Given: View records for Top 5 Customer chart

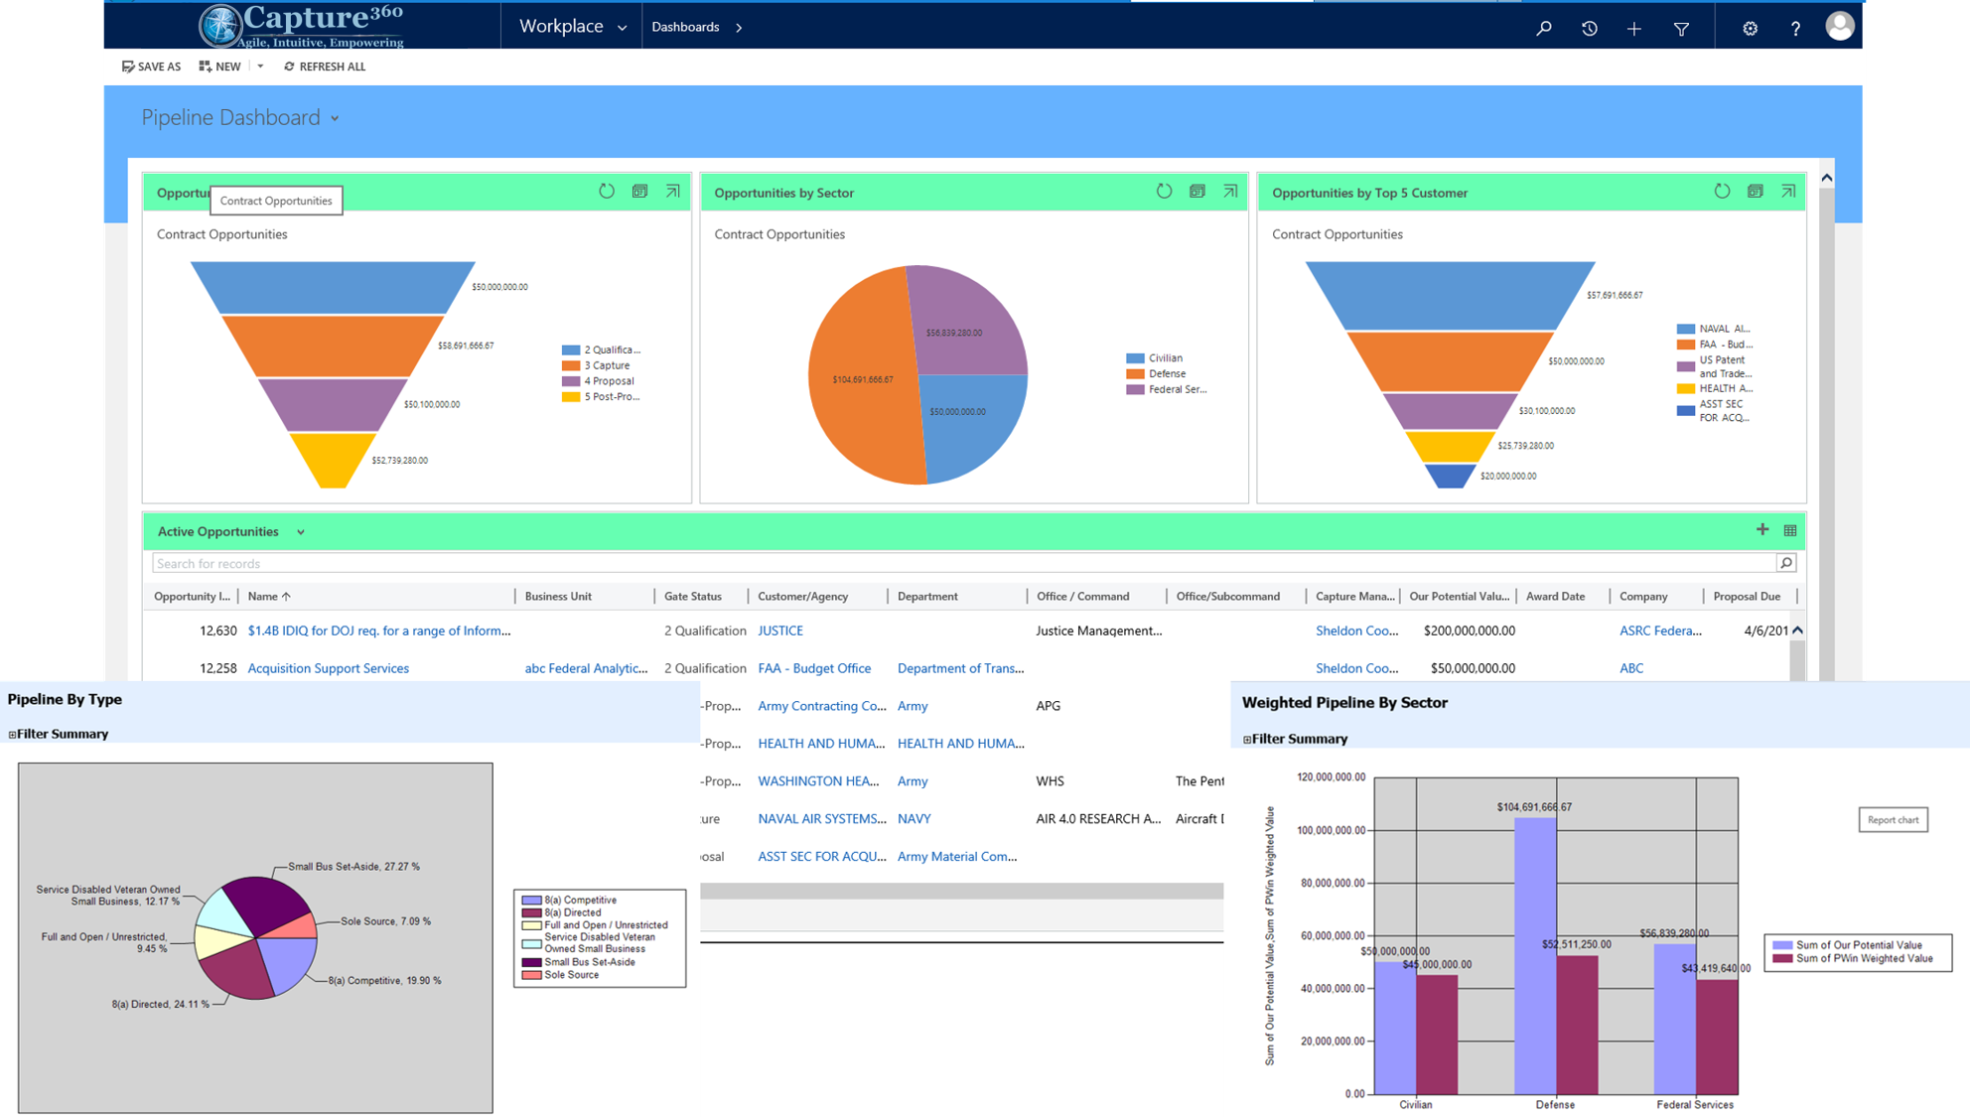Looking at the screenshot, I should (x=1755, y=191).
